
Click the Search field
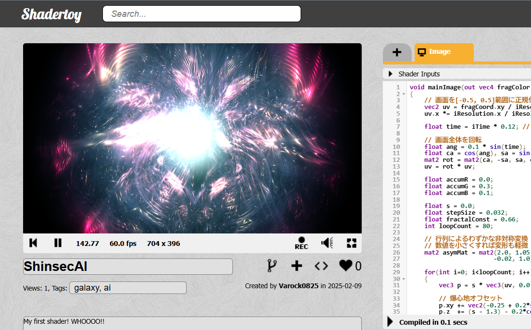202,14
